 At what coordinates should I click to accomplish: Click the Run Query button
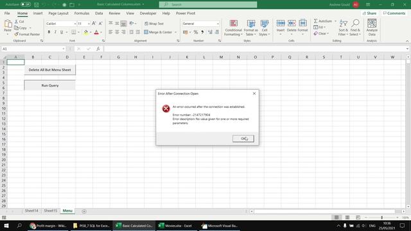(50, 85)
